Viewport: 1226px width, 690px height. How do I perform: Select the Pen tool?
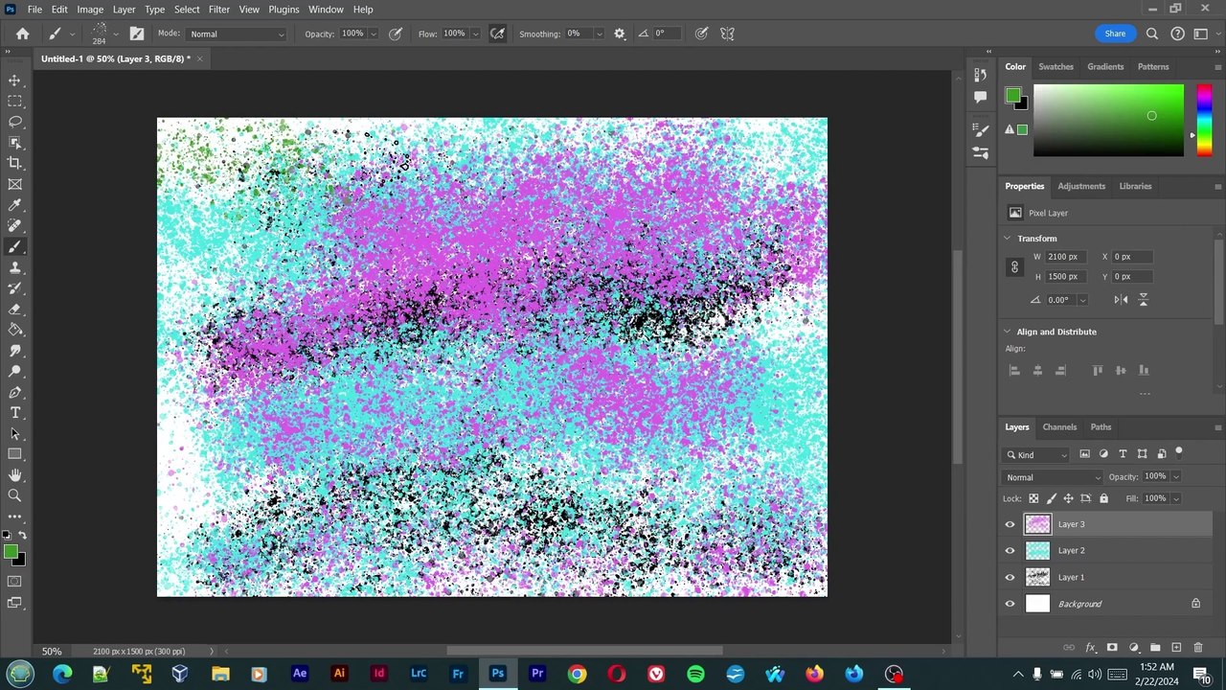(x=14, y=393)
